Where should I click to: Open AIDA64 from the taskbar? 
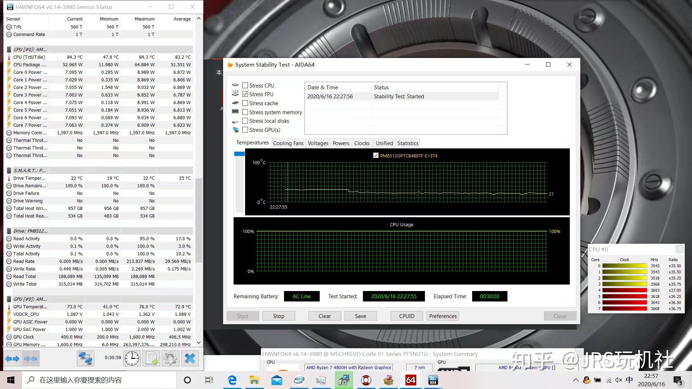(411, 380)
